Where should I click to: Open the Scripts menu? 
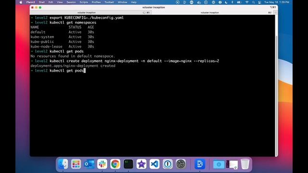point(84,2)
